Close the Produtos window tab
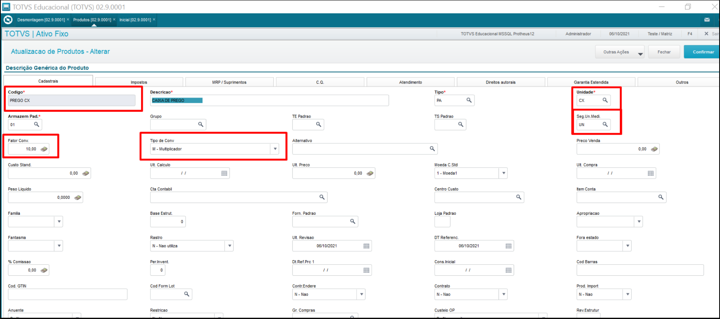Viewport: 720px width, 319px height. coord(114,19)
